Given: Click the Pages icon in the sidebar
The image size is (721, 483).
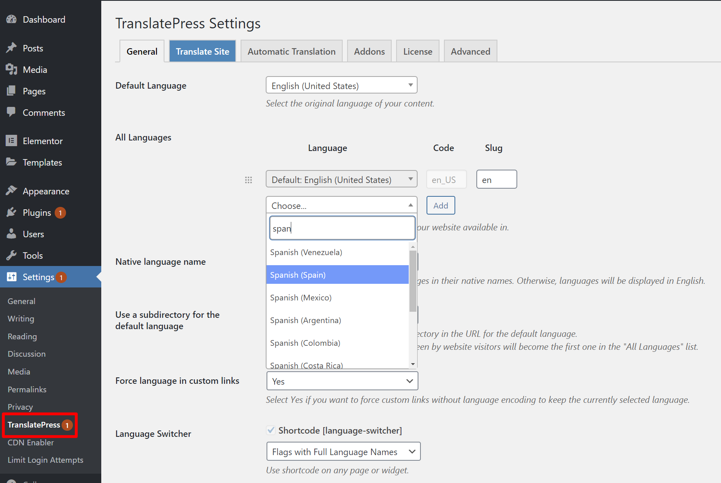Looking at the screenshot, I should coord(11,91).
